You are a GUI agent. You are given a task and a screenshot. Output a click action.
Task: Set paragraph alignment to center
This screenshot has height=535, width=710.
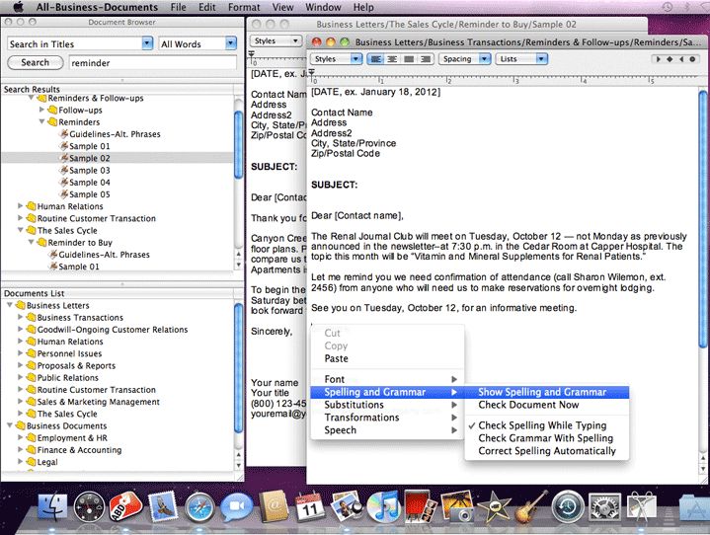(x=392, y=59)
